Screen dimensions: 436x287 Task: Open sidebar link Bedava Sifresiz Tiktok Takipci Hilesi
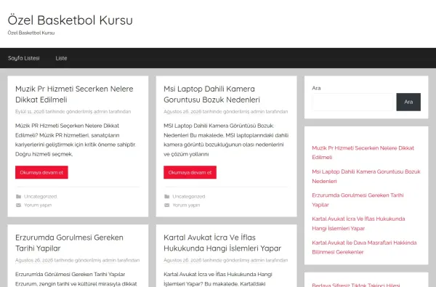[x=356, y=285]
